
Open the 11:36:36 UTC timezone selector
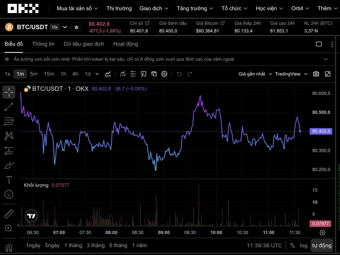point(264,246)
